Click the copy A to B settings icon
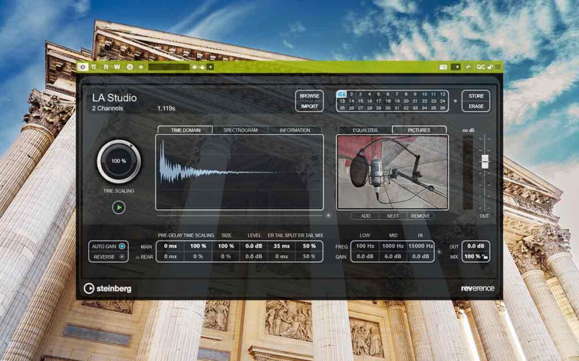579x361 pixels. click(141, 67)
